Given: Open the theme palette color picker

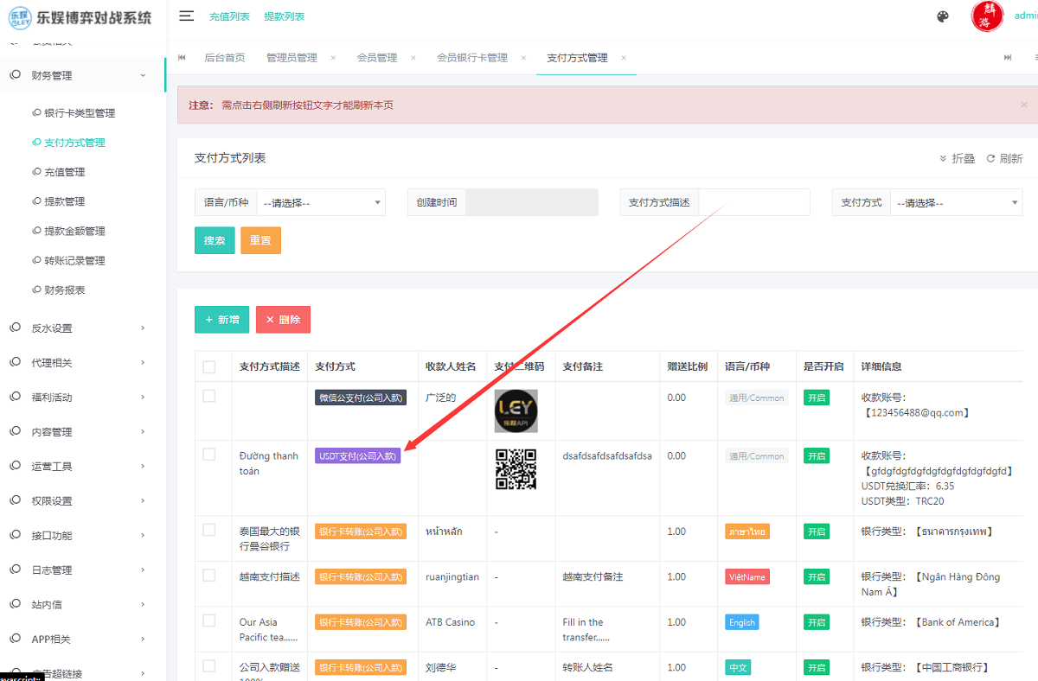Looking at the screenshot, I should pos(942,16).
